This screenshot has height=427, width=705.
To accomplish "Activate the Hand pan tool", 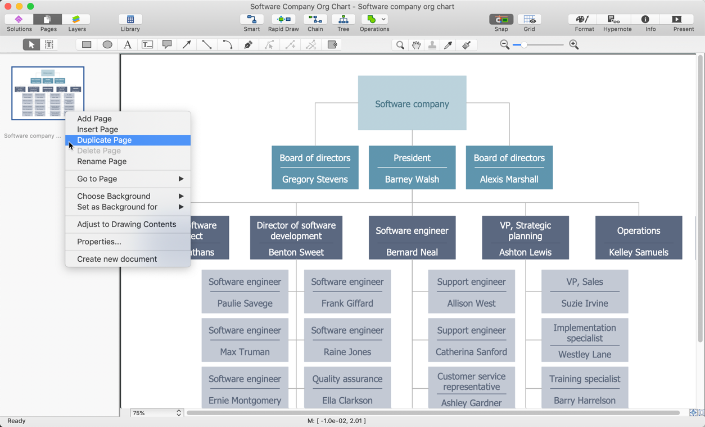I will pos(416,44).
